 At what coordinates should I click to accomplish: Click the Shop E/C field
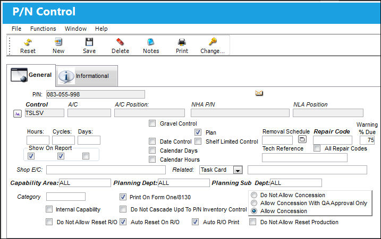pos(106,170)
